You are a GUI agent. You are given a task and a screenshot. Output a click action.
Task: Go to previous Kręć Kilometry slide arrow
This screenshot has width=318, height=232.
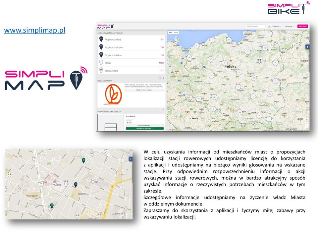coord(160,110)
